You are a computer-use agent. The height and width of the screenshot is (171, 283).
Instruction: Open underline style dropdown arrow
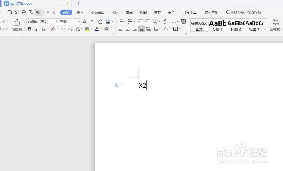tap(48, 29)
